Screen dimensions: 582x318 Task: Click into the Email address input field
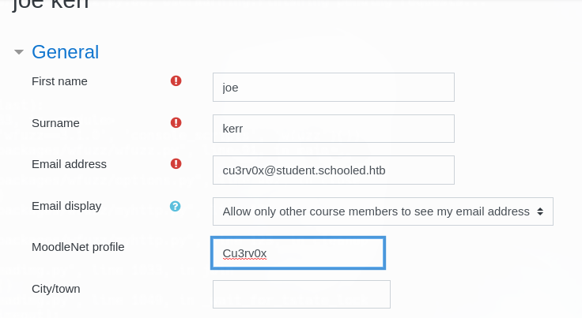(334, 170)
